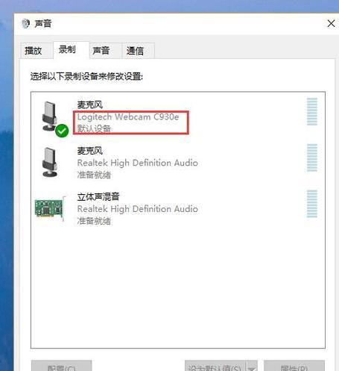The width and height of the screenshot is (339, 371).
Task: Click the Logitech Webcam microphone icon
Action: point(50,116)
